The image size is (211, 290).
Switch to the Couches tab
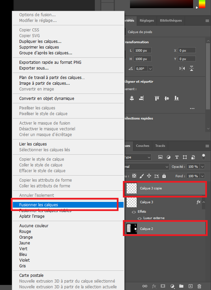click(x=142, y=146)
